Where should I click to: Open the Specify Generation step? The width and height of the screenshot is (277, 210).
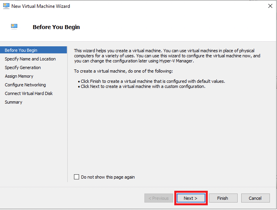pyautogui.click(x=23, y=68)
